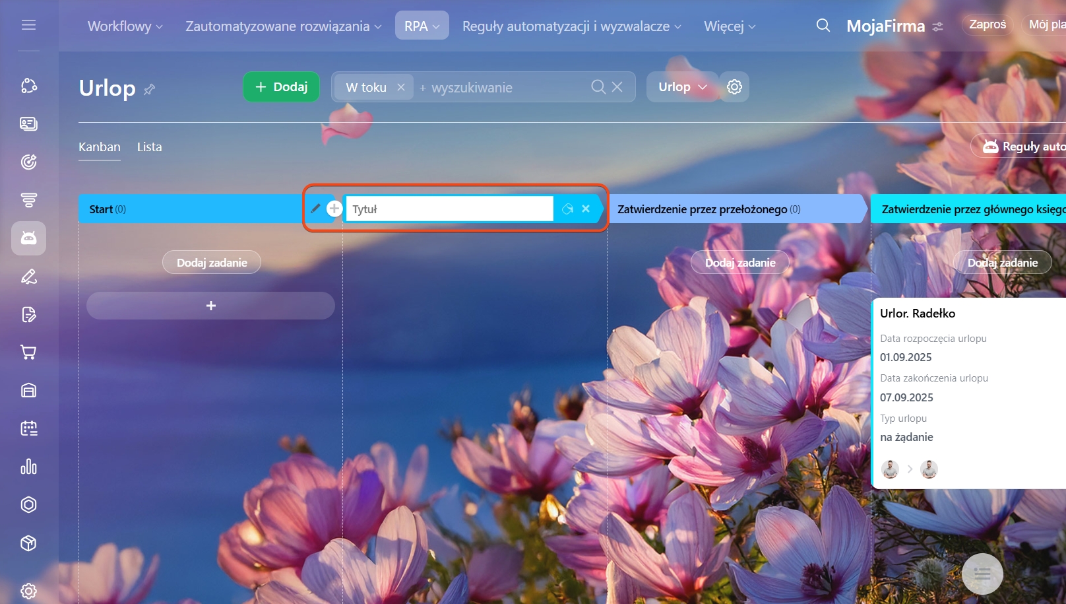1066x604 pixels.
Task: Click Dodaj zadanie in the Start column
Action: click(x=212, y=262)
